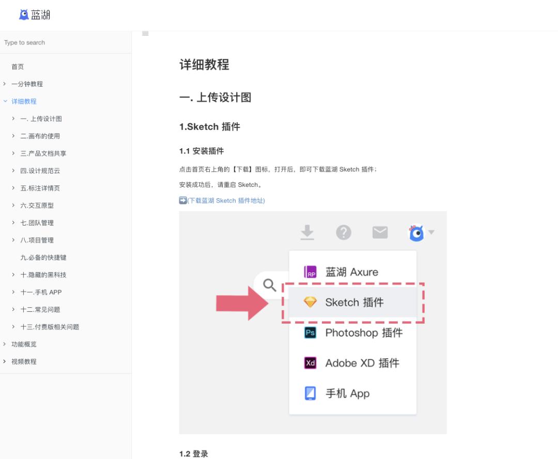
Task: Click the 蓝湖 logo icon
Action: point(23,14)
